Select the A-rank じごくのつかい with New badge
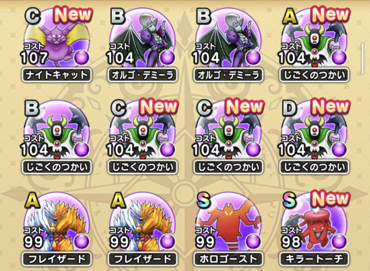 point(314,39)
